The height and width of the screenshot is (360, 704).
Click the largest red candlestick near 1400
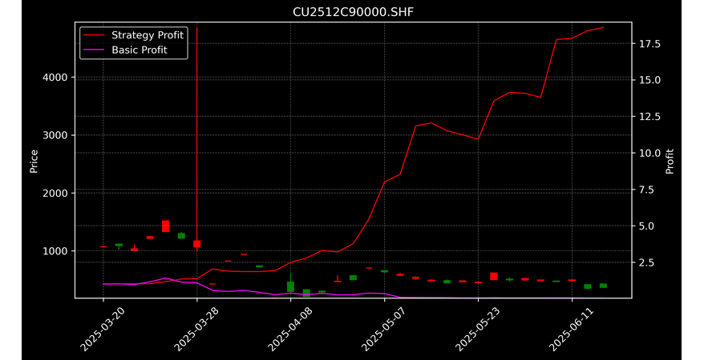166,226
